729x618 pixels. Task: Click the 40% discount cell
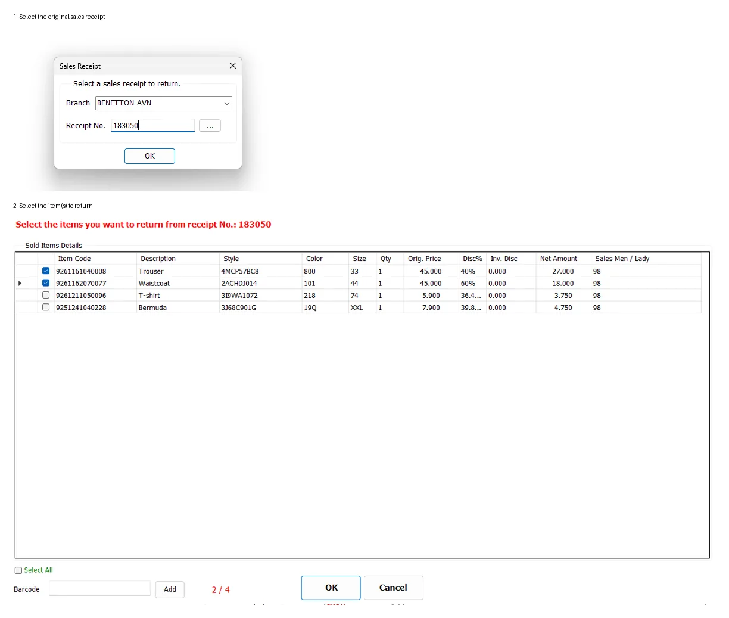click(x=473, y=271)
